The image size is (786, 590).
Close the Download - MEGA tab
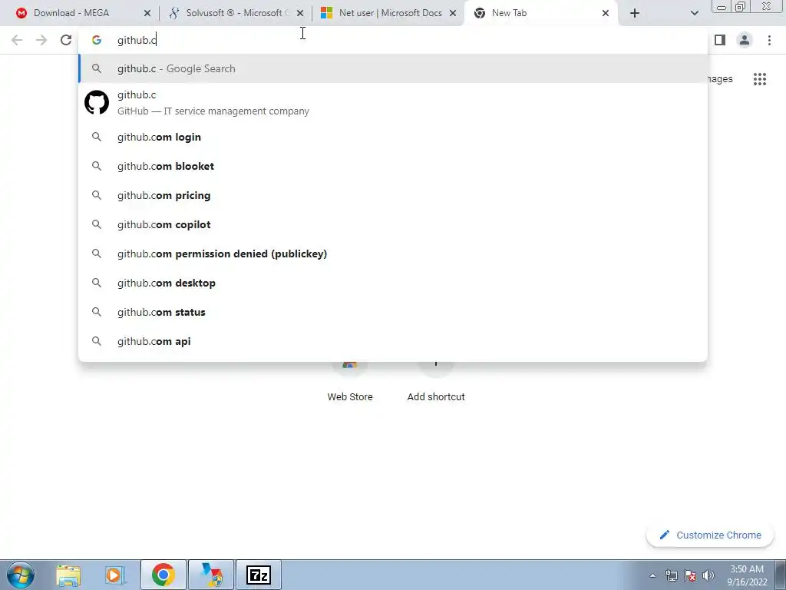147,13
